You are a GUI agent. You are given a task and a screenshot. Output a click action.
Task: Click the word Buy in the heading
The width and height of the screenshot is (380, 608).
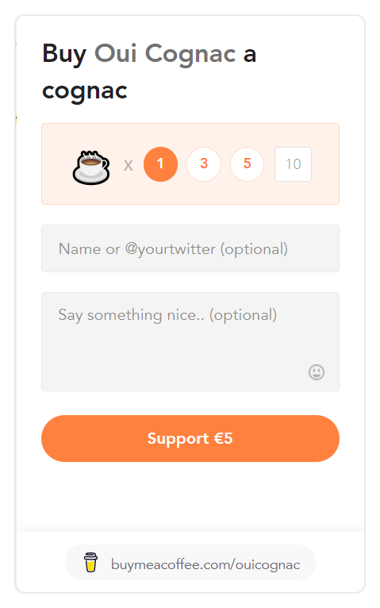pyautogui.click(x=64, y=55)
